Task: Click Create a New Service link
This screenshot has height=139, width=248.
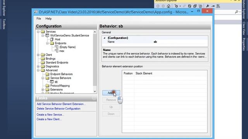Action: point(50,115)
